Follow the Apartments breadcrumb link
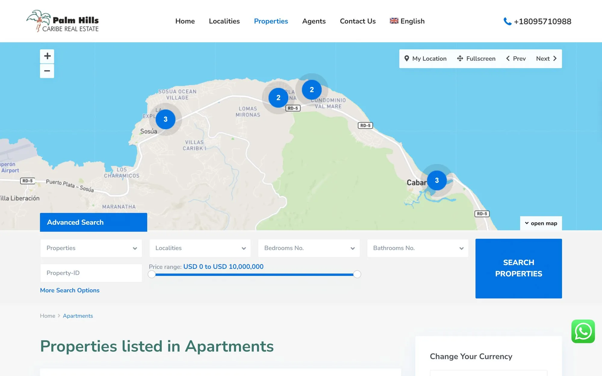The width and height of the screenshot is (602, 376). click(78, 316)
